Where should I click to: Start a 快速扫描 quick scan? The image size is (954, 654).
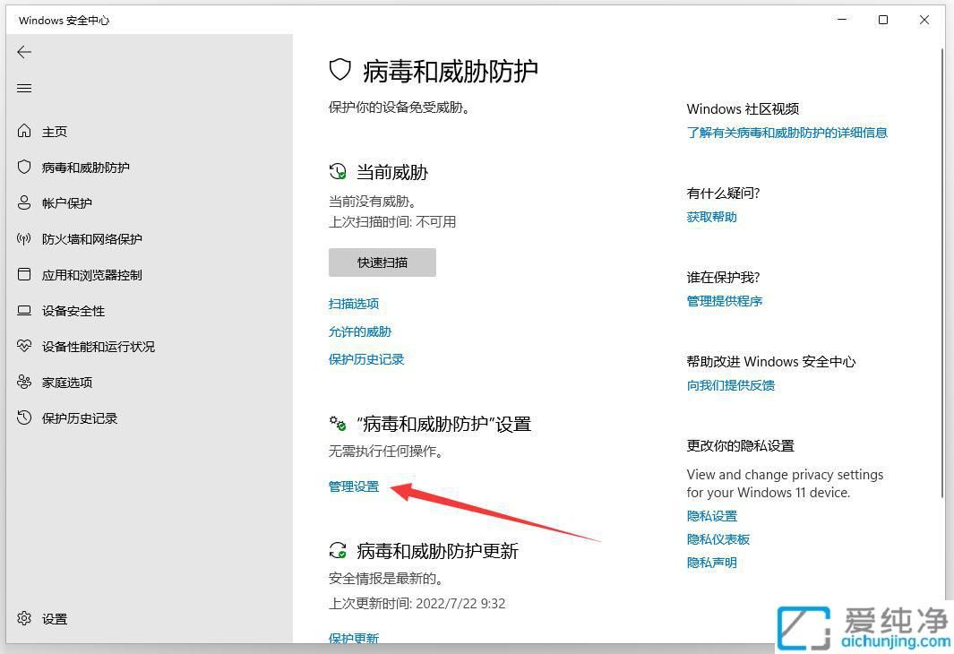click(x=382, y=262)
